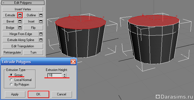194x100 pixels.
Task: Open Hinge From Edge settings icon
Action: point(41,34)
